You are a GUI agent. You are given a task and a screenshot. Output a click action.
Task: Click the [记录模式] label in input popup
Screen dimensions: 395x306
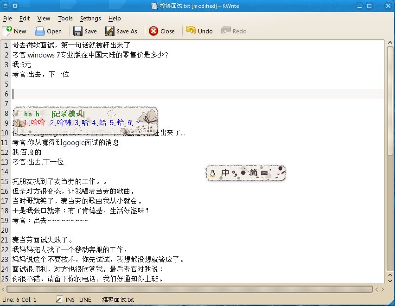click(68, 114)
